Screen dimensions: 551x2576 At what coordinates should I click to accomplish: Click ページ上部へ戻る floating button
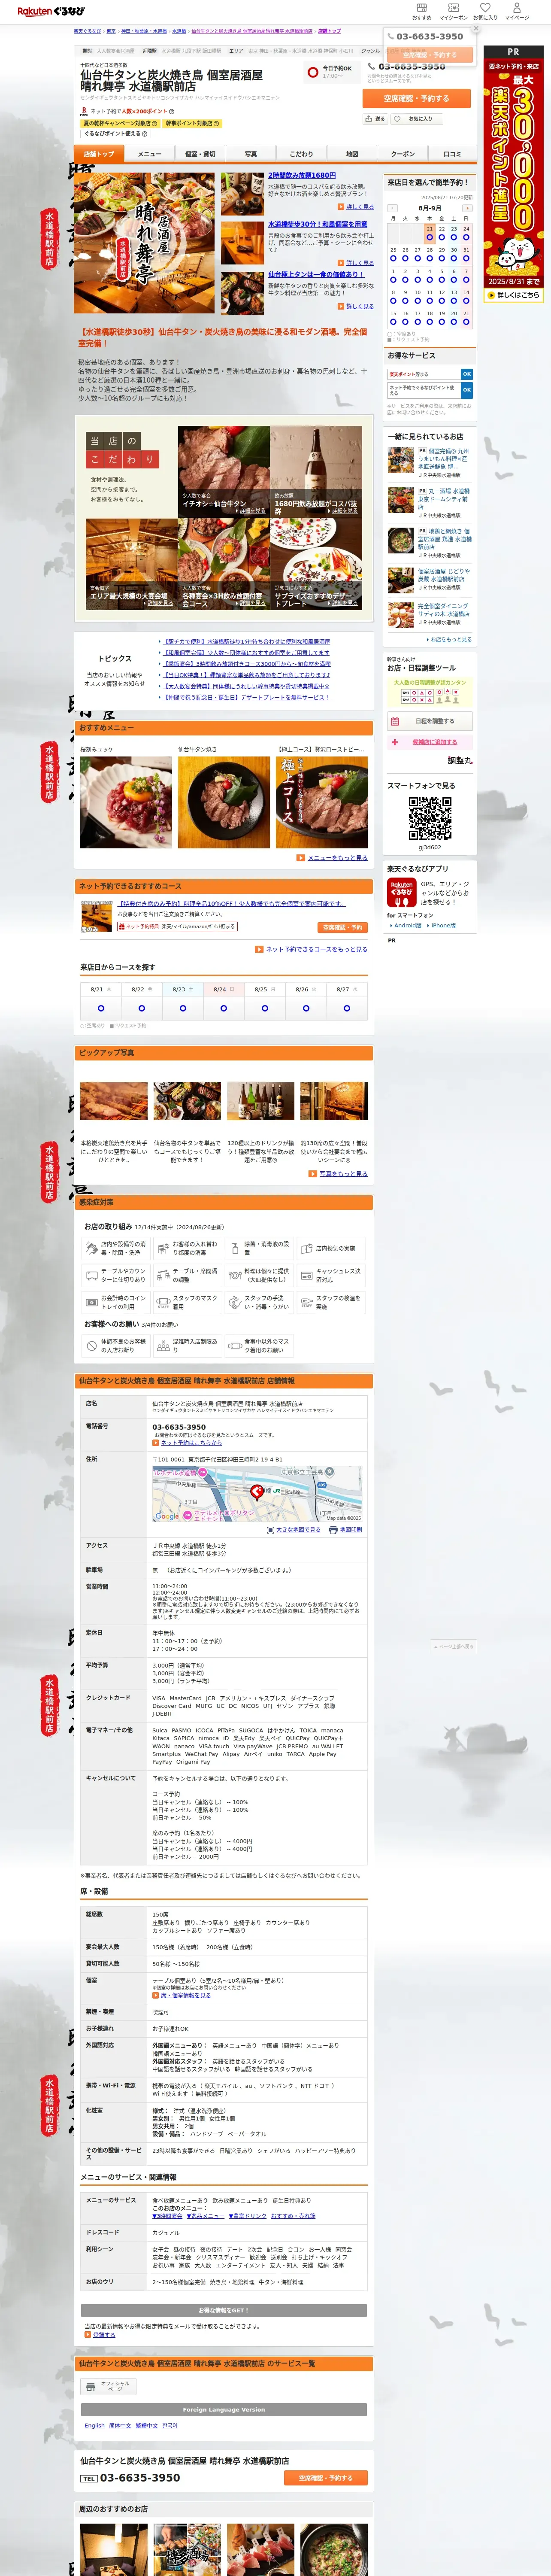pos(453,1645)
